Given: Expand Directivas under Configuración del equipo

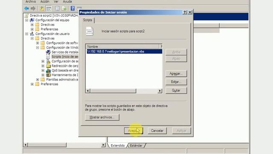Looking at the screenshot, I should click(x=32, y=25).
